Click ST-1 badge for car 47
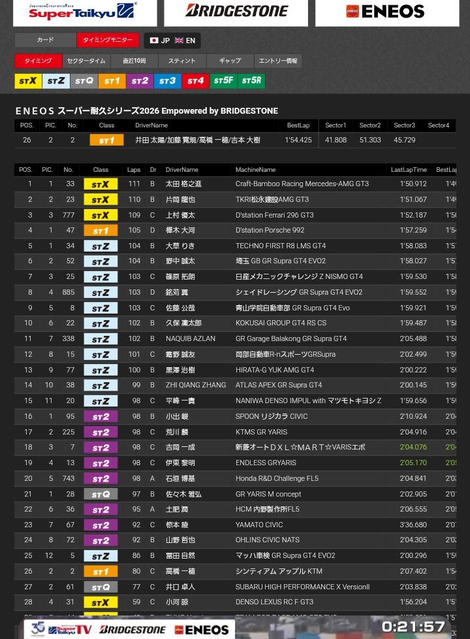Screen dimensions: 470x639 [x=101, y=231]
